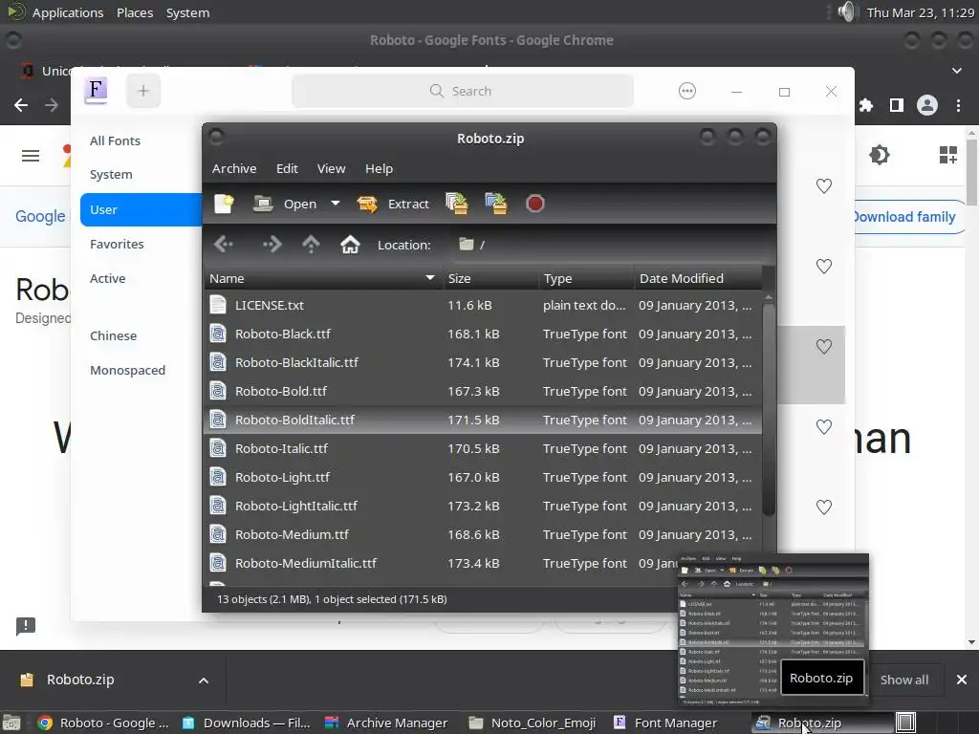Sort files by the Size column
The height and width of the screenshot is (734, 979).
[490, 278]
